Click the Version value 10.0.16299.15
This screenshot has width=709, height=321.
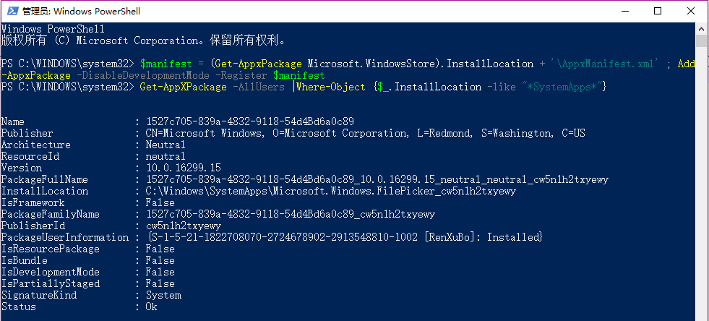[x=183, y=168]
